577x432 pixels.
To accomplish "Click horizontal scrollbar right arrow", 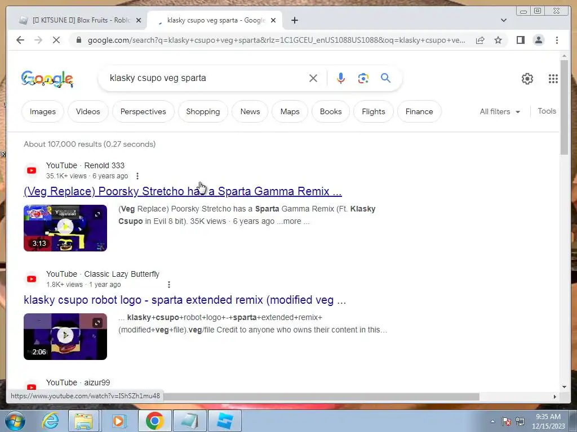I will (x=554, y=397).
